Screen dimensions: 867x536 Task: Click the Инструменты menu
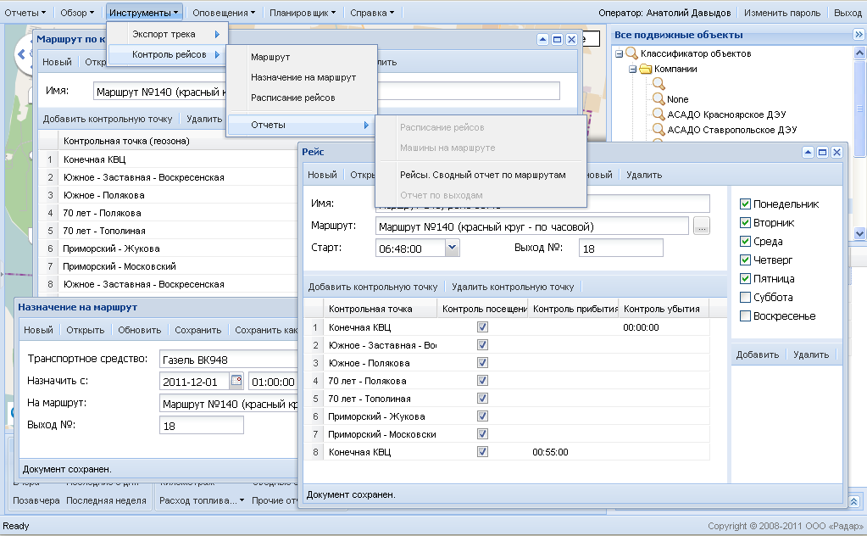click(x=144, y=13)
